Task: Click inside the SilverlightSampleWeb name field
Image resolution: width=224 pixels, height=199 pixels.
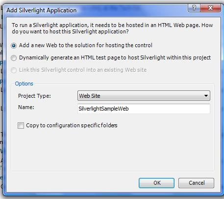Action: (144, 109)
